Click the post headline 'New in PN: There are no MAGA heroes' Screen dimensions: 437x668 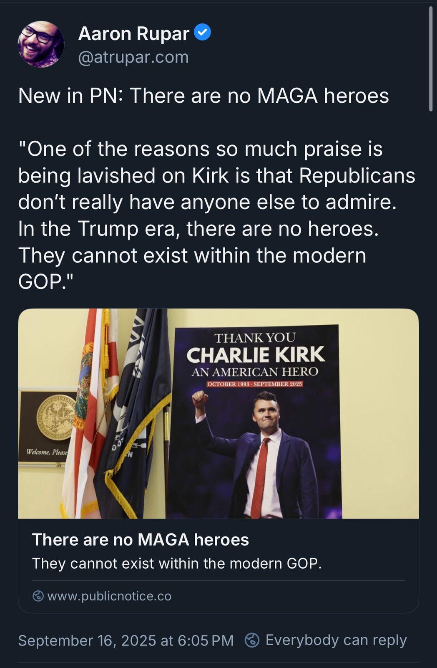pyautogui.click(x=203, y=96)
